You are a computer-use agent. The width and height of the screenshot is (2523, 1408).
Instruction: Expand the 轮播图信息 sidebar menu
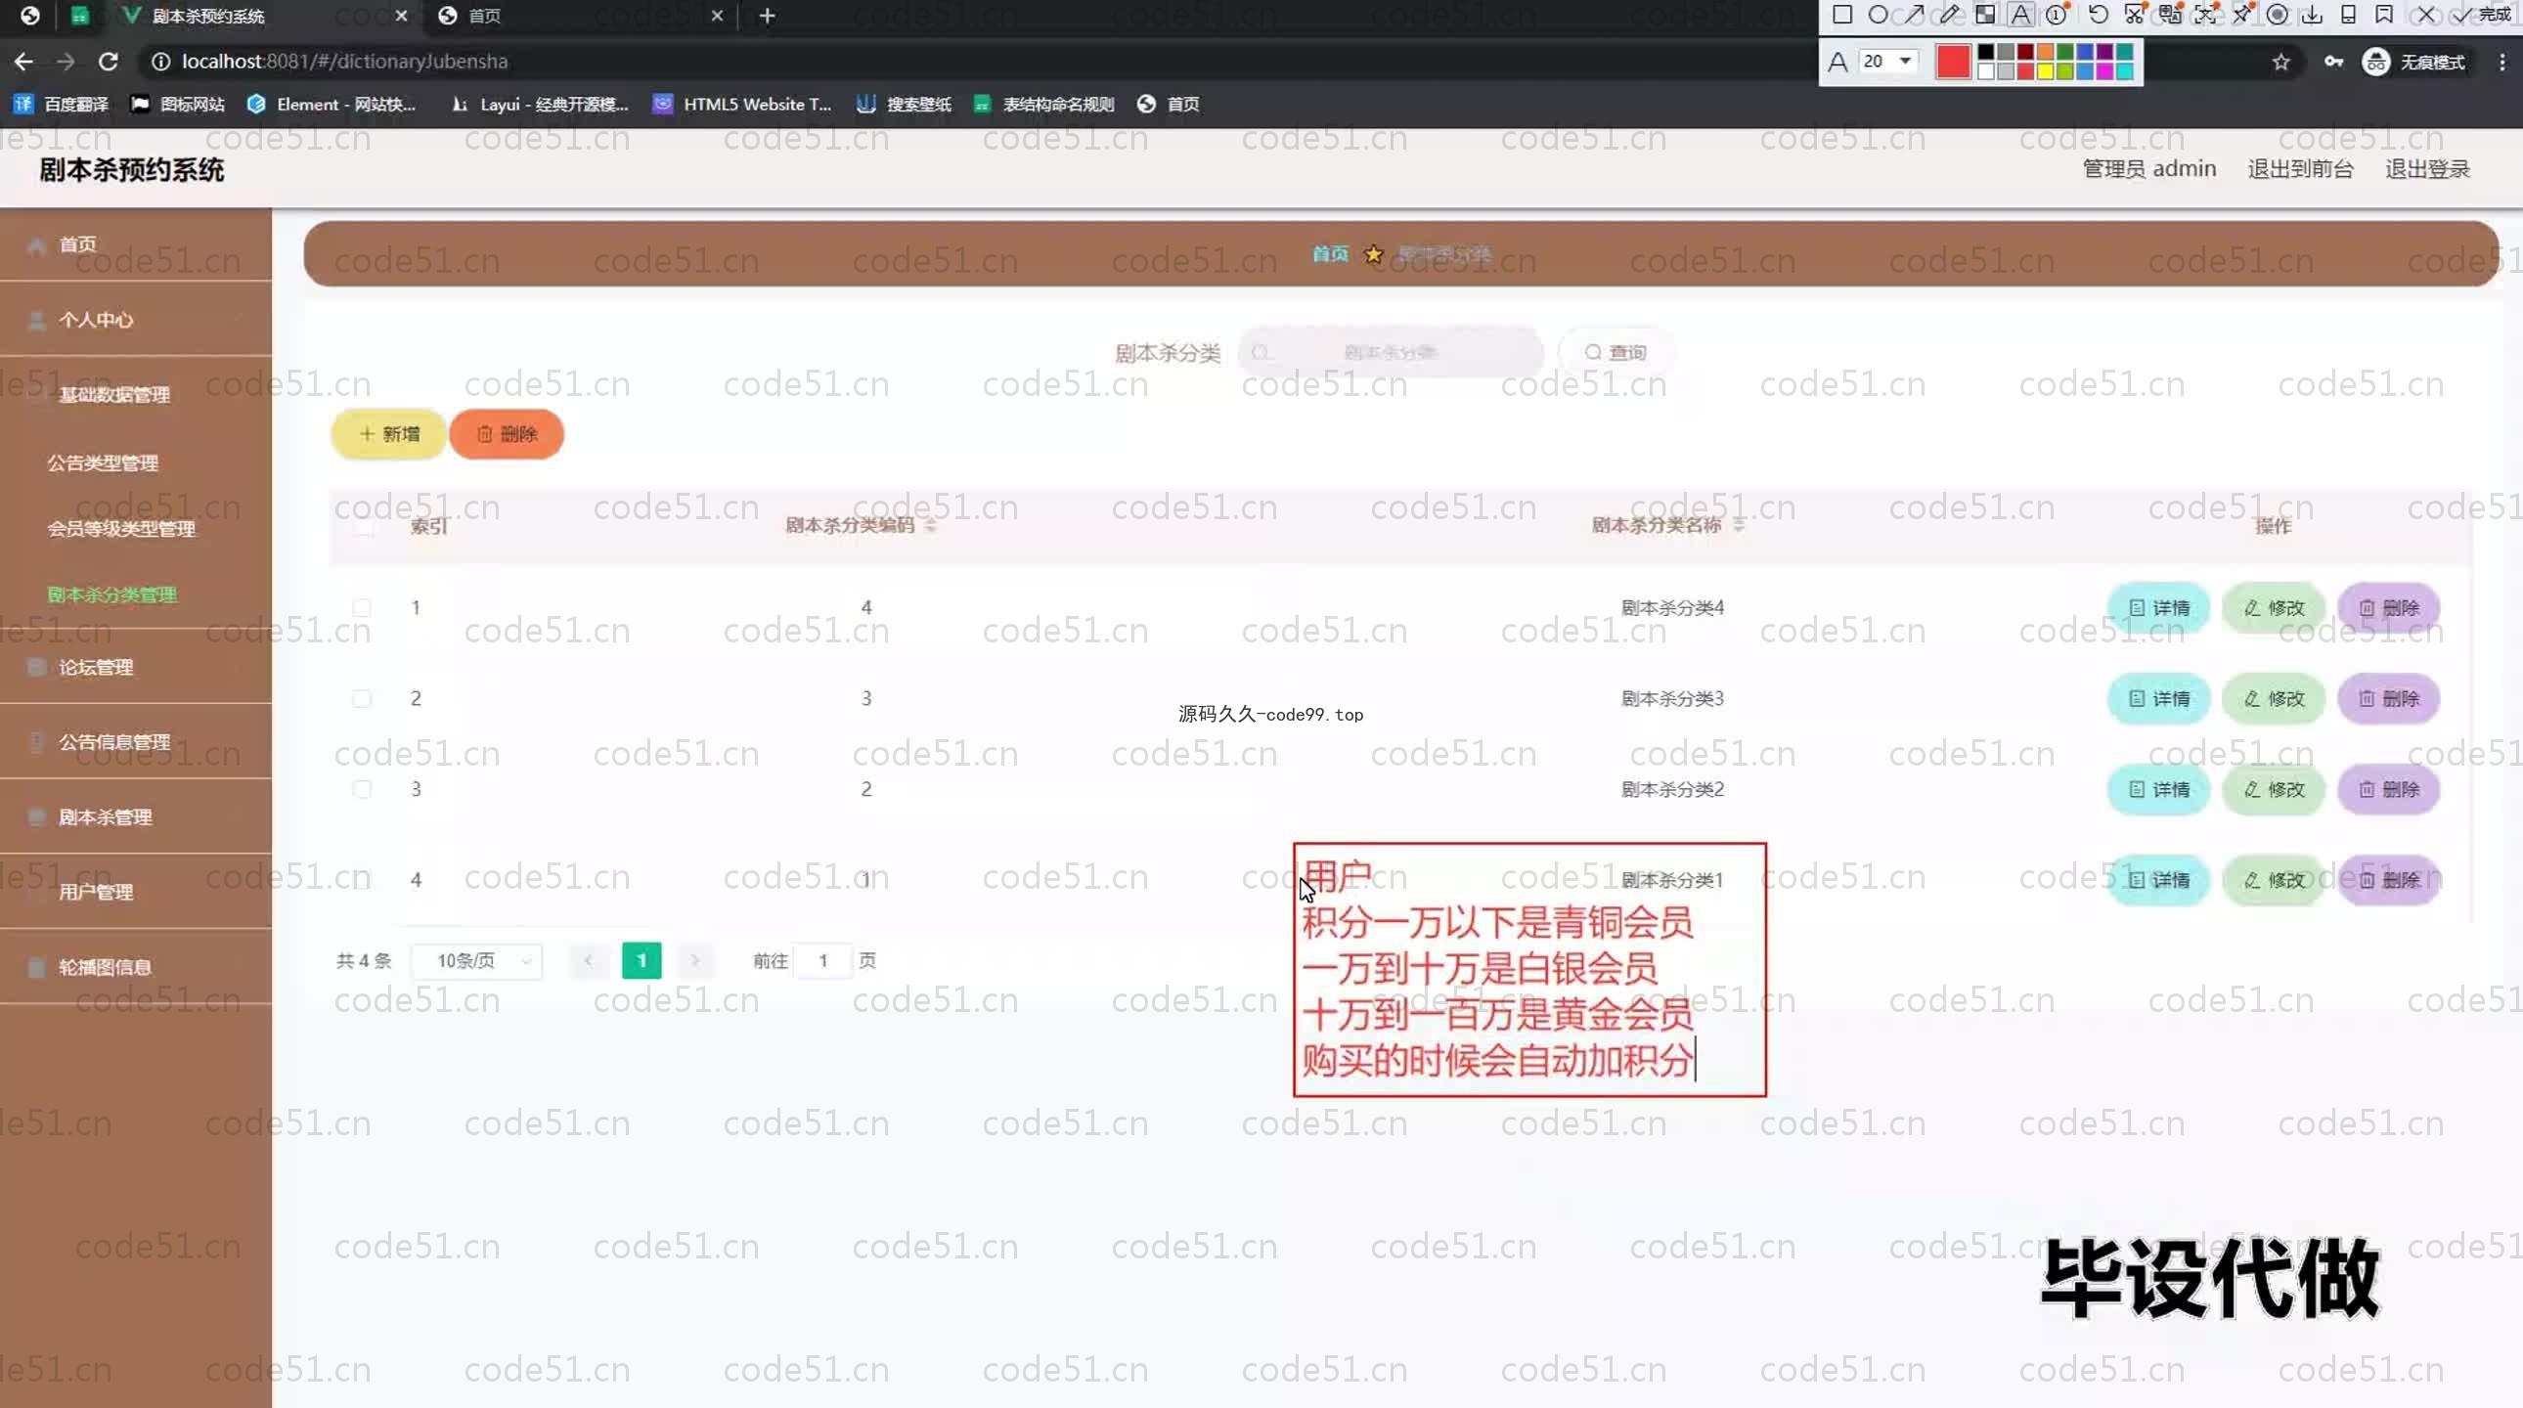point(136,967)
